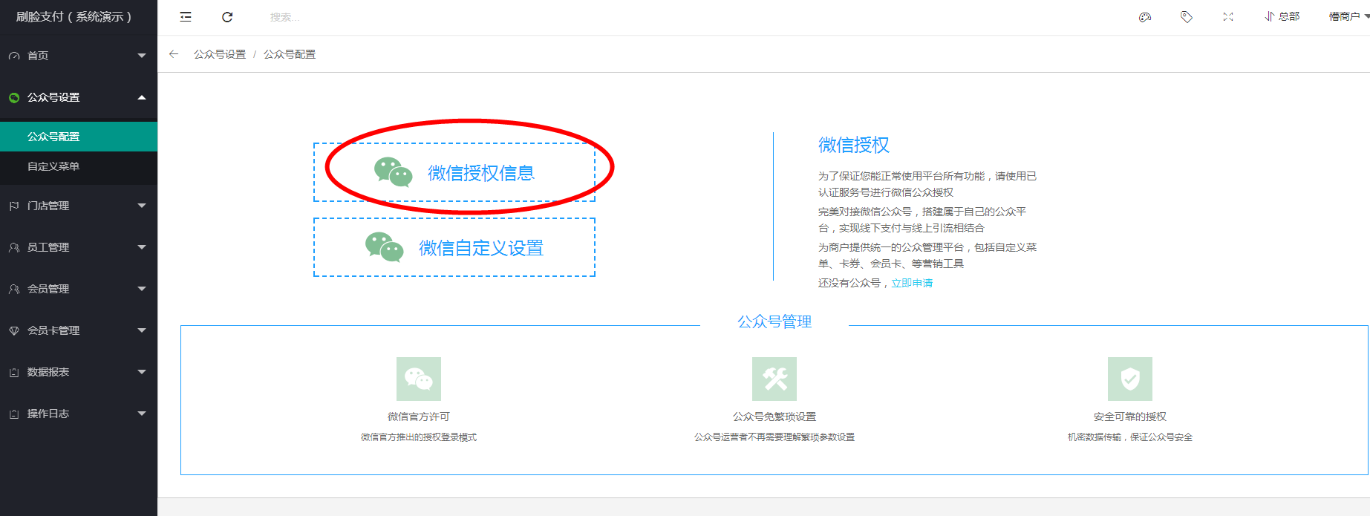Open the theme palette icon
Screen dimensions: 1370x516
(1145, 17)
